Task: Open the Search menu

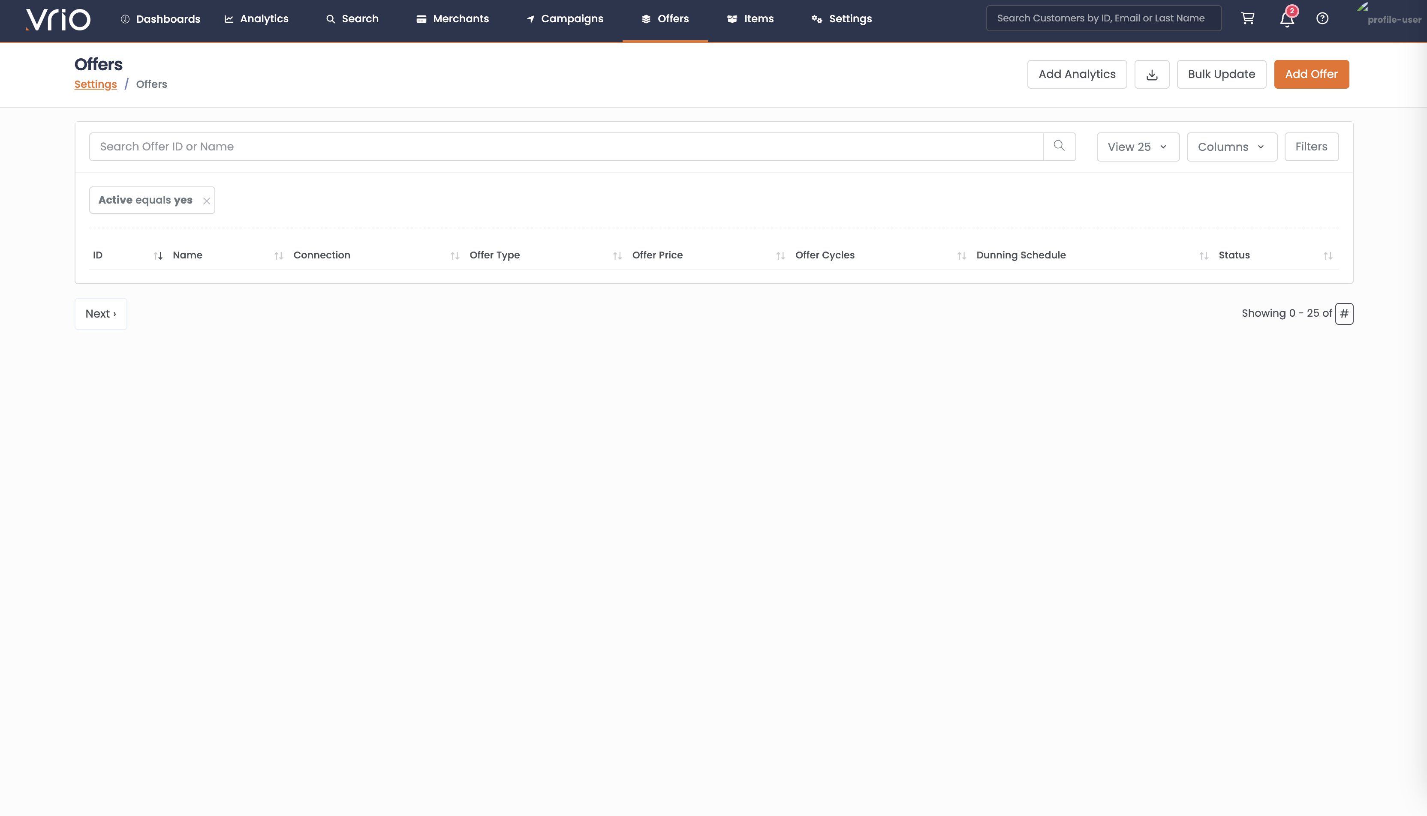Action: click(x=352, y=19)
